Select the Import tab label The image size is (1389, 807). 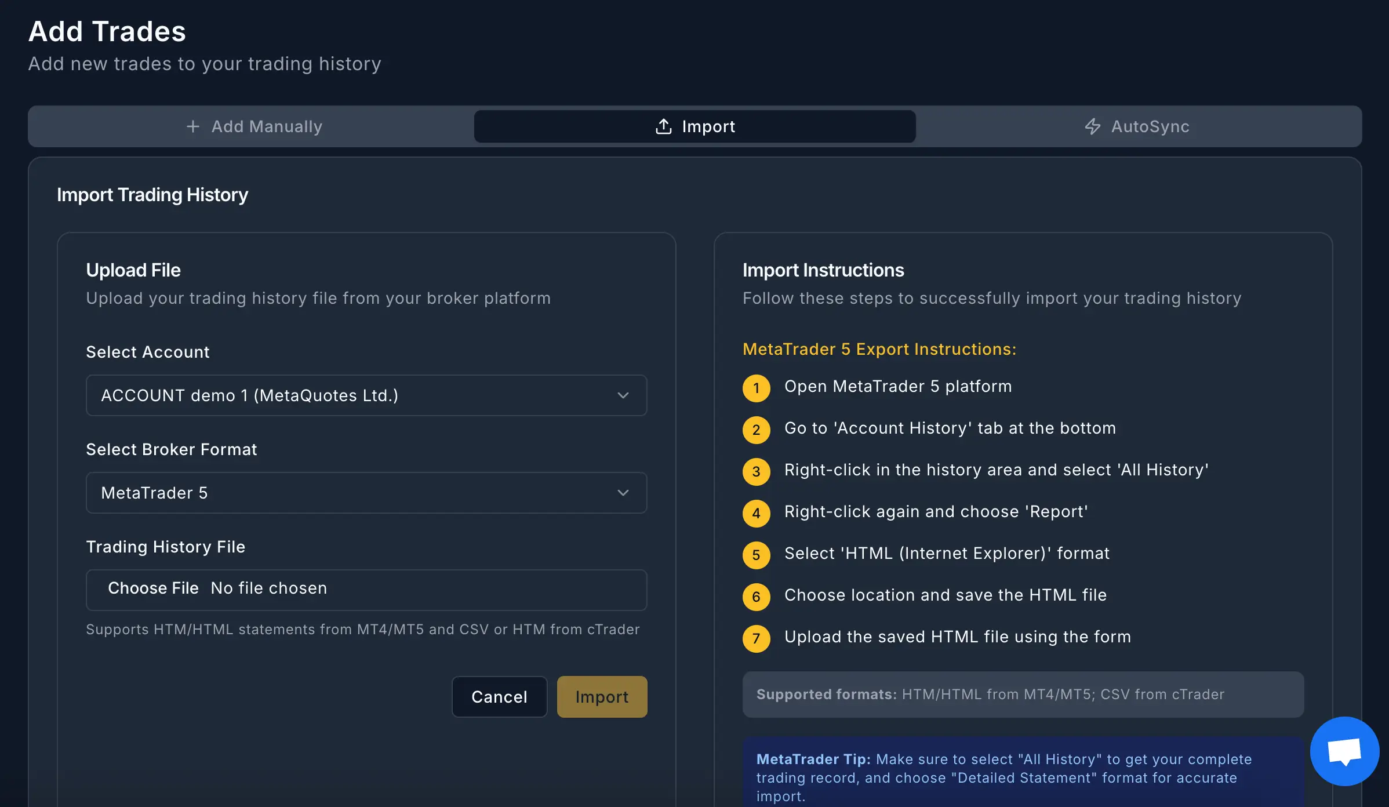694,126
